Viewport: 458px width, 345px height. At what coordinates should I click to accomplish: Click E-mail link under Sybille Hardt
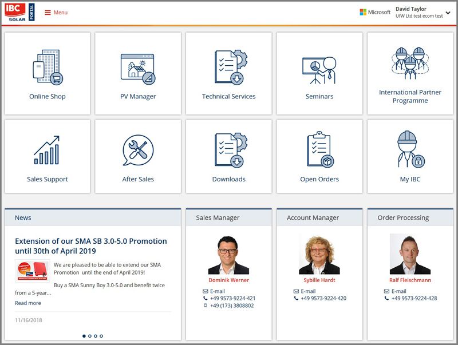click(x=308, y=291)
